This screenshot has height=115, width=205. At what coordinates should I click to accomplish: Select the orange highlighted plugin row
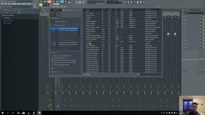tap(122, 42)
